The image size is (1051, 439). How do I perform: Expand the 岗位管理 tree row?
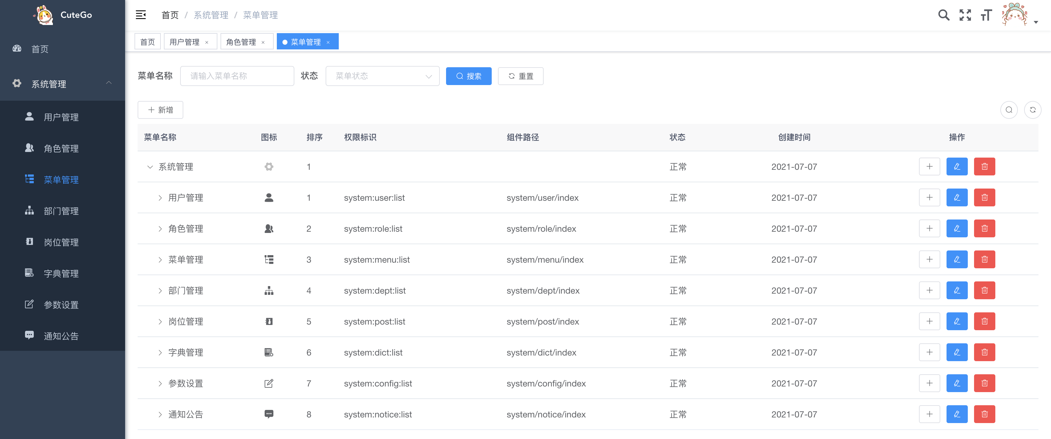click(x=160, y=322)
